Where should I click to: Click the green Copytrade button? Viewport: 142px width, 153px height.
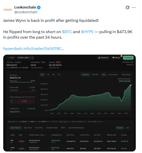[x=128, y=58]
